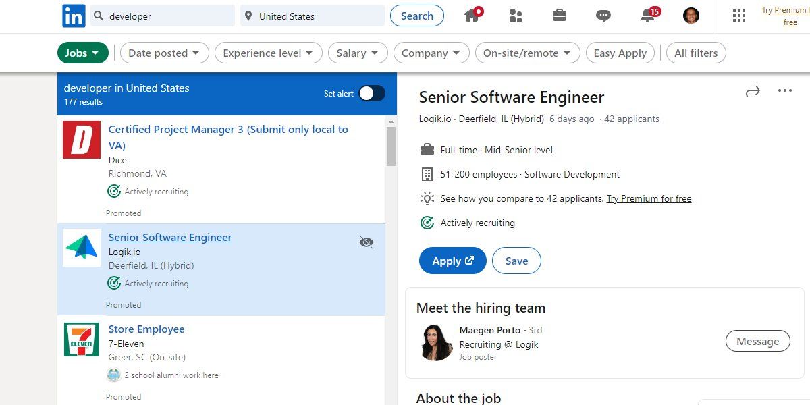Viewport: 810px width, 405px height.
Task: Open the job posting options menu
Action: pos(784,90)
